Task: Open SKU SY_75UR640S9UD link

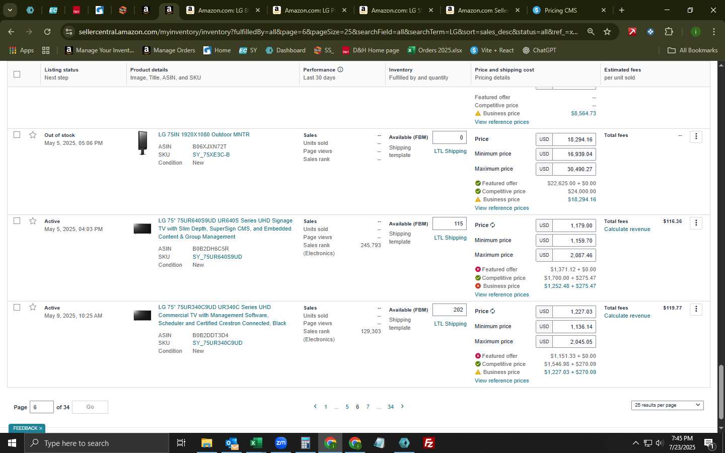Action: (217, 257)
